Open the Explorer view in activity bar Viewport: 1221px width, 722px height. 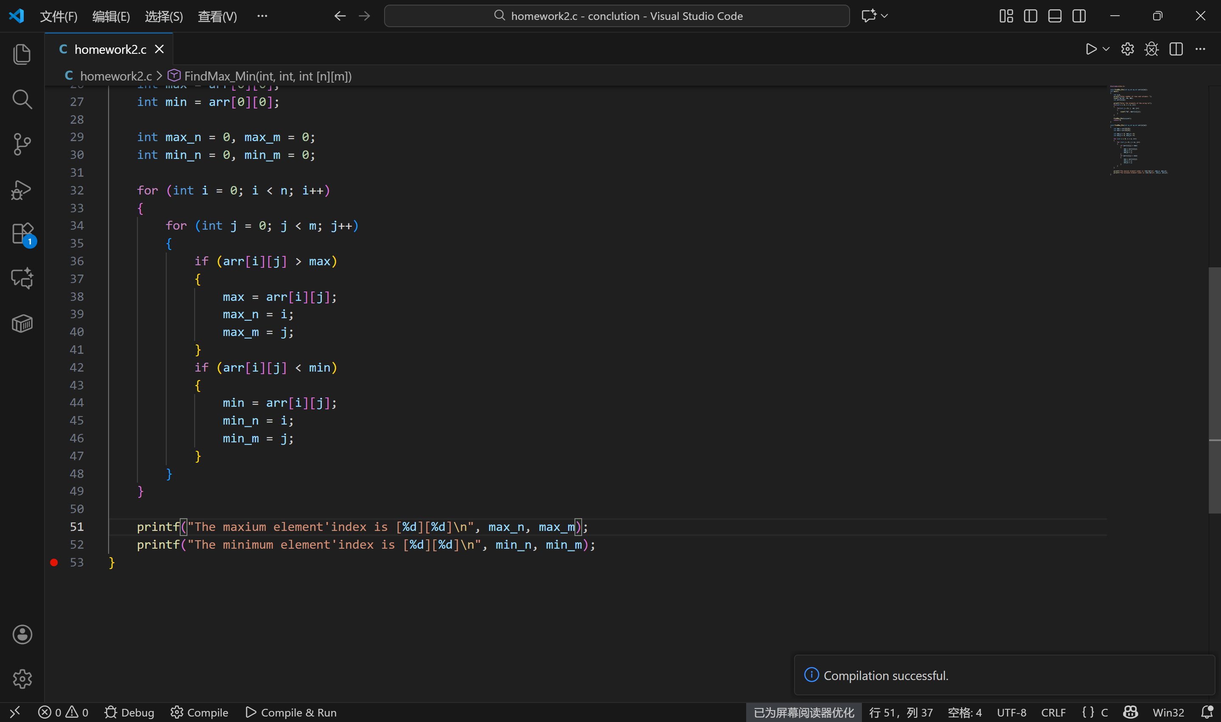[22, 54]
